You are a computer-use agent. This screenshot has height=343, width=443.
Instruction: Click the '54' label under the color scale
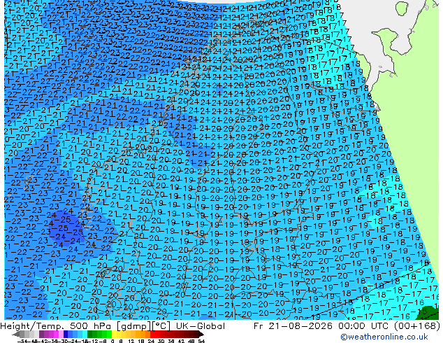[x=201, y=341]
